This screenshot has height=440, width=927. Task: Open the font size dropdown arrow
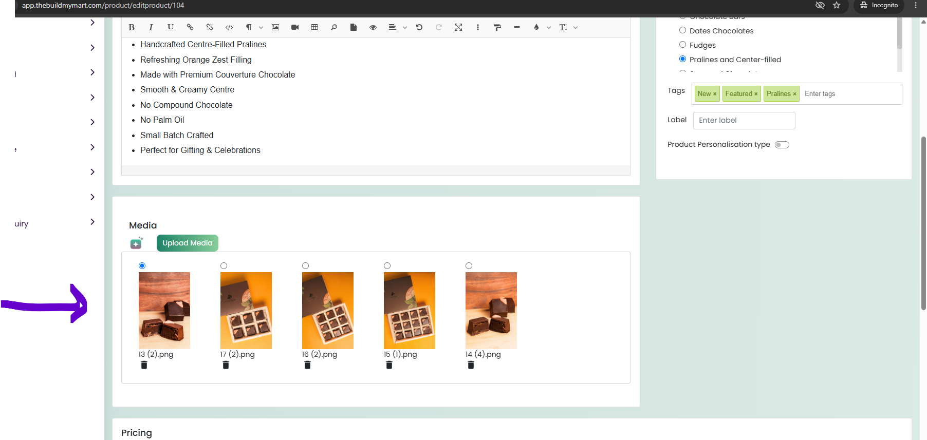point(576,28)
